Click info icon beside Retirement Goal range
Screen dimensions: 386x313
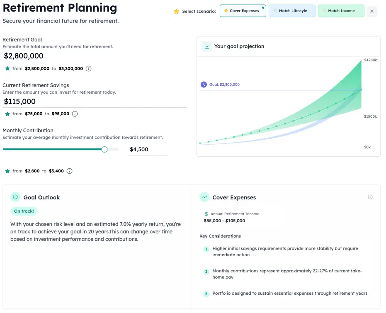click(x=88, y=69)
